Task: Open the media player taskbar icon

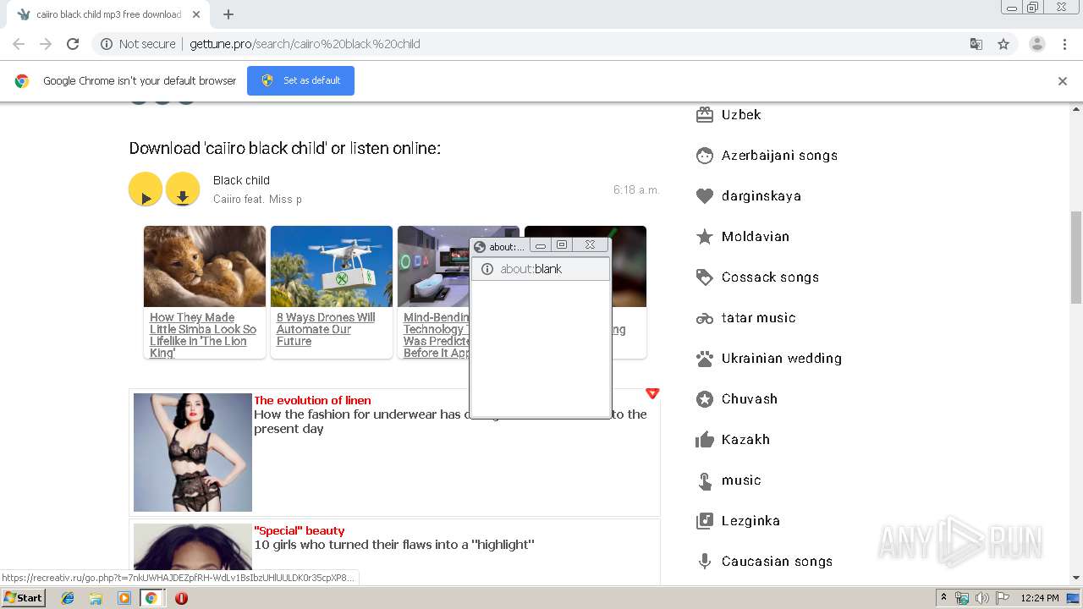Action: [124, 598]
